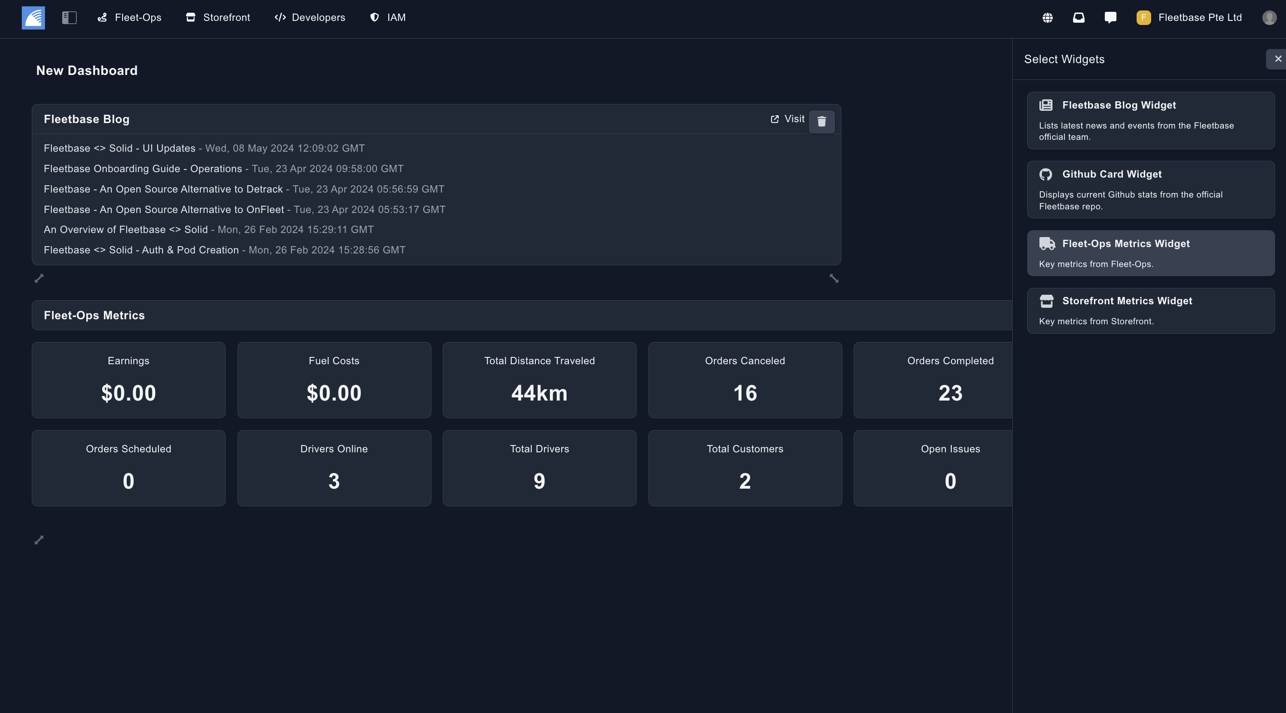Click the Visit link on Fleetbase Blog
Viewport: 1286px width, 713px height.
[x=787, y=119]
